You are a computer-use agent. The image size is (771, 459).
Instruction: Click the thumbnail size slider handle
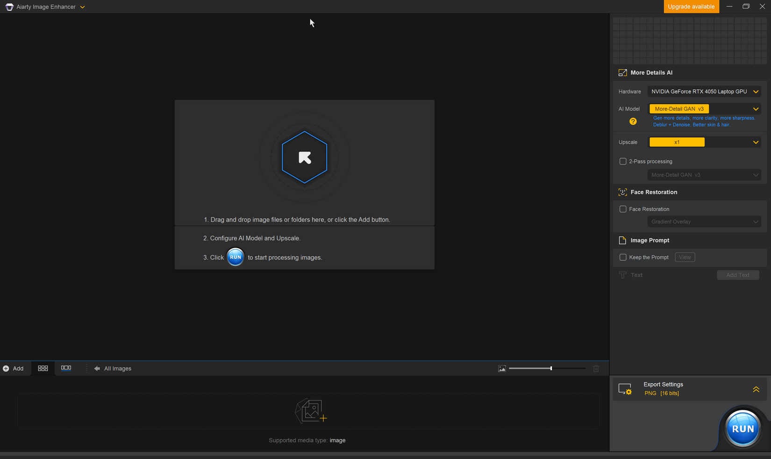(551, 369)
